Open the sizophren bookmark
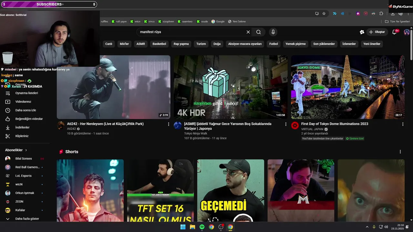 (x=166, y=22)
